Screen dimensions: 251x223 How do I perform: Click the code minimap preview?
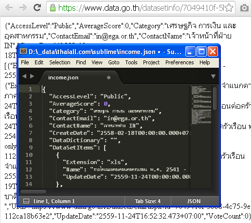pos(201,105)
